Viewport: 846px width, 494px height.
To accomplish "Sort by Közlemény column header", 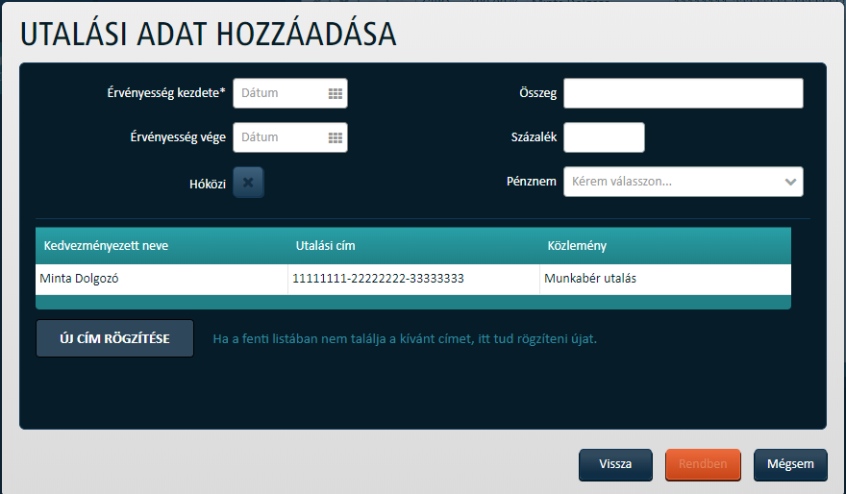I will 665,246.
